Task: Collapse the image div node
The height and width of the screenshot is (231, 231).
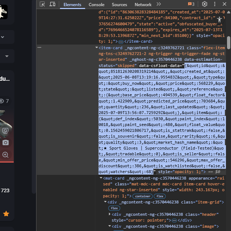Action: (x=110, y=226)
